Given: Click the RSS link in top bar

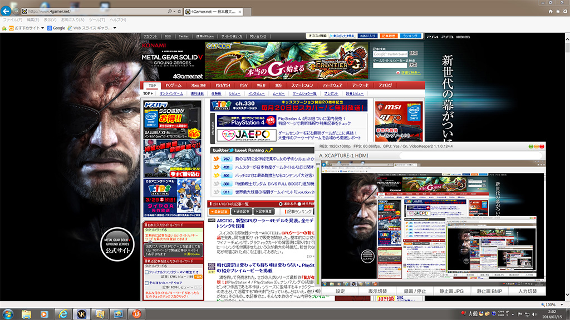Looking at the screenshot, I should (x=168, y=36).
